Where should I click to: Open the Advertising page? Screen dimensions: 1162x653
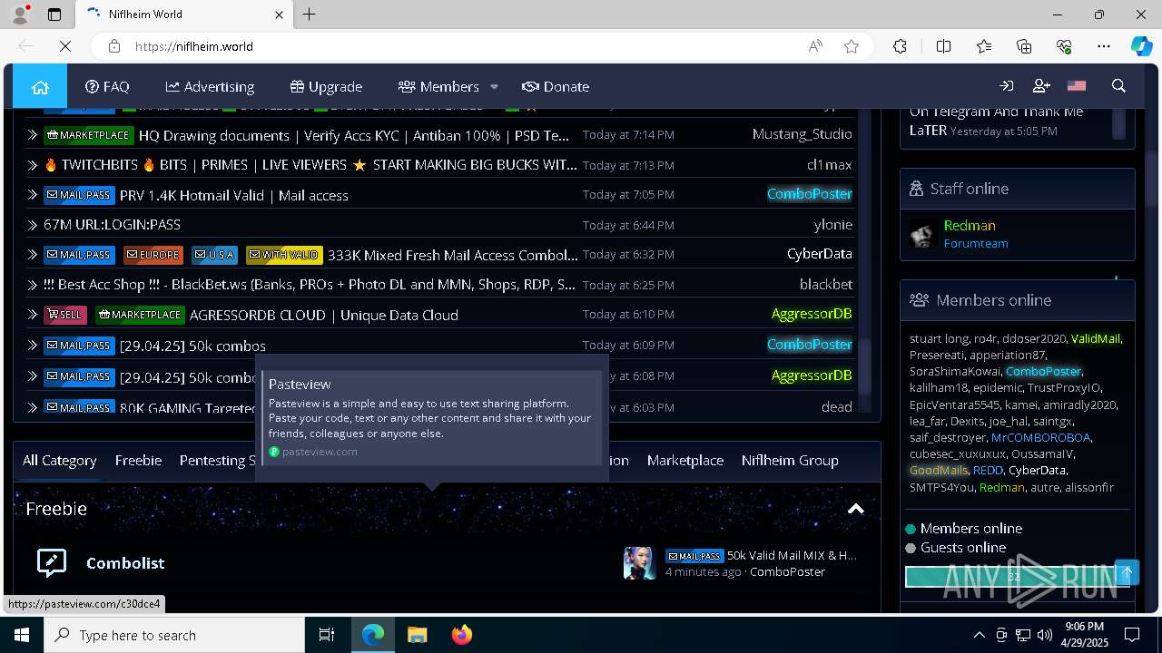(x=210, y=86)
